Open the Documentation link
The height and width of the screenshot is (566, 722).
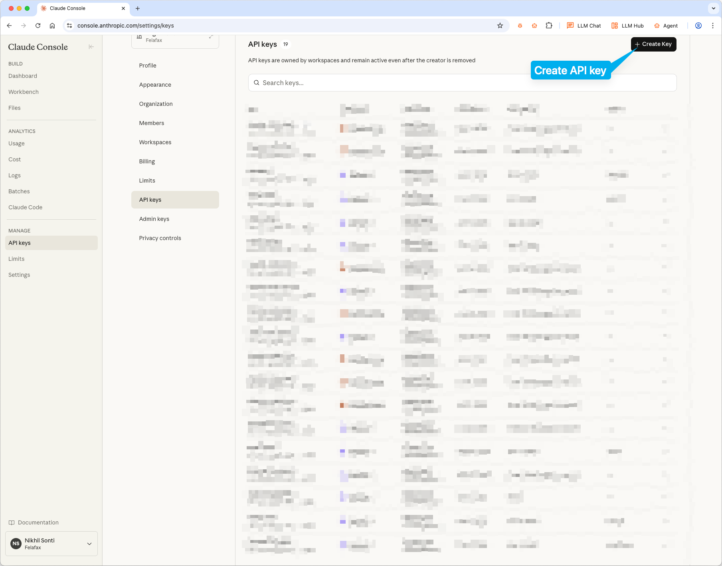34,522
